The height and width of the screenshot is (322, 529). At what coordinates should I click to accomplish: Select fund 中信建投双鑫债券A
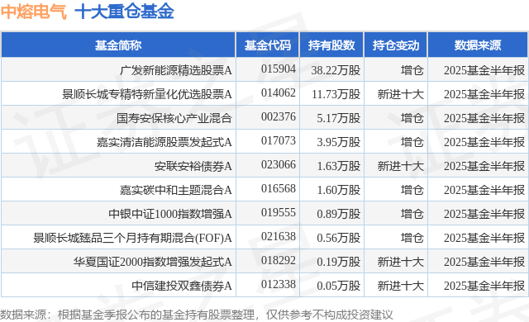click(x=182, y=286)
